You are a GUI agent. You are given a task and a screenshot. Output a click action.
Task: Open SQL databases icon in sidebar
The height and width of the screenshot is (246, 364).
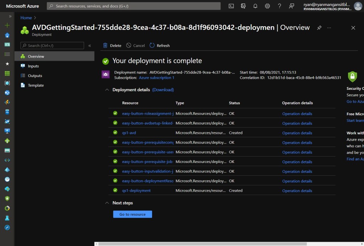[7, 112]
